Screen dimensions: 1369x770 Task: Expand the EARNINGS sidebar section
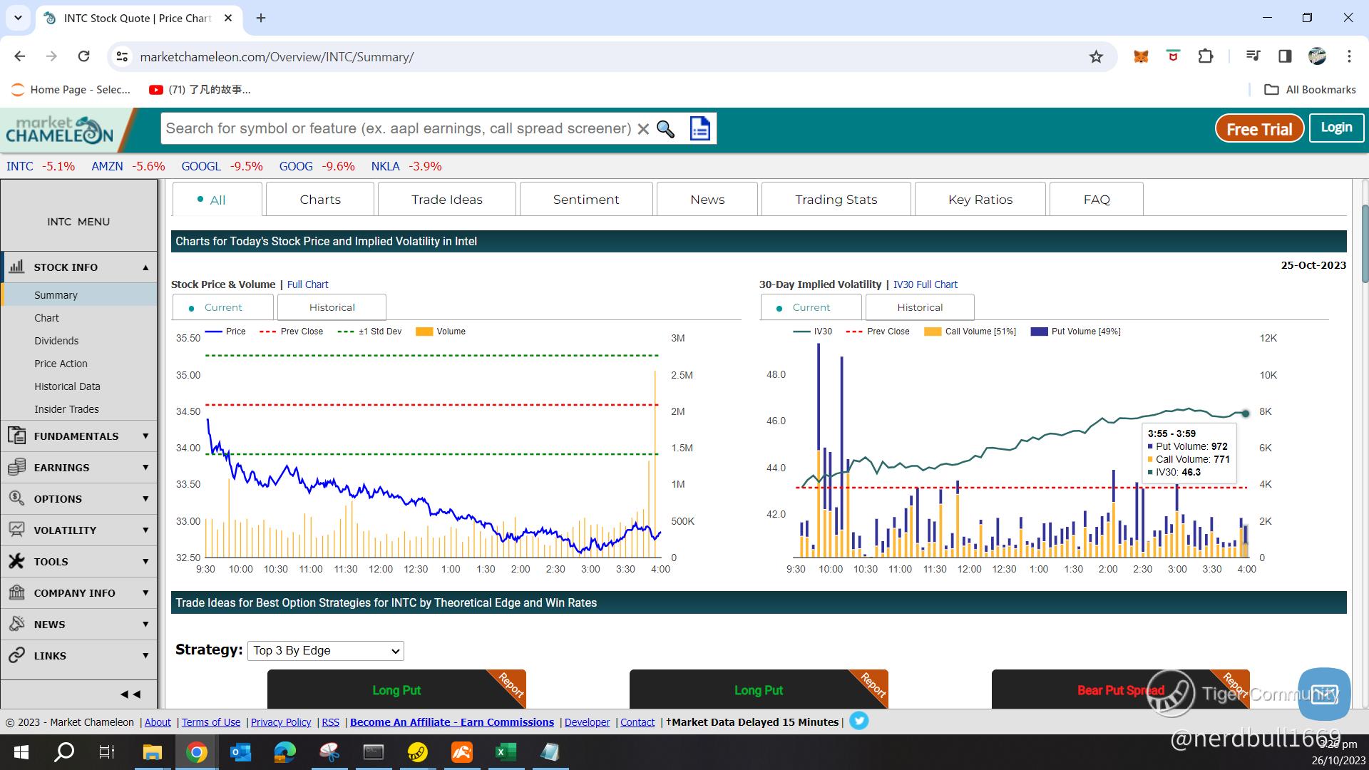click(x=78, y=468)
